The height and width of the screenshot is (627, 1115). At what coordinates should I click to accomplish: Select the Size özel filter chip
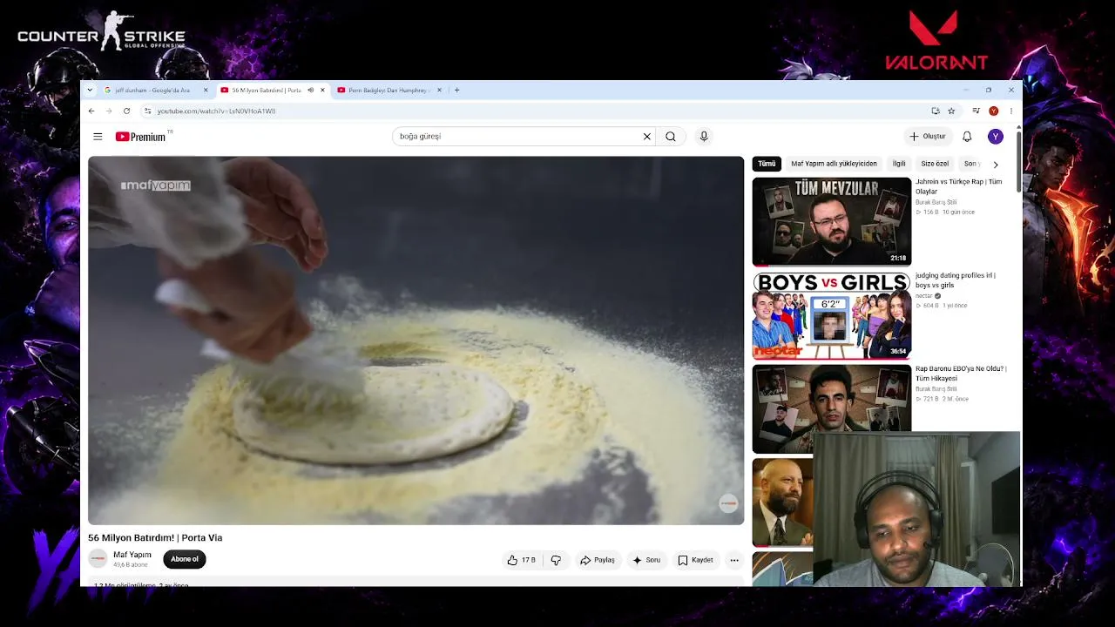pos(935,164)
